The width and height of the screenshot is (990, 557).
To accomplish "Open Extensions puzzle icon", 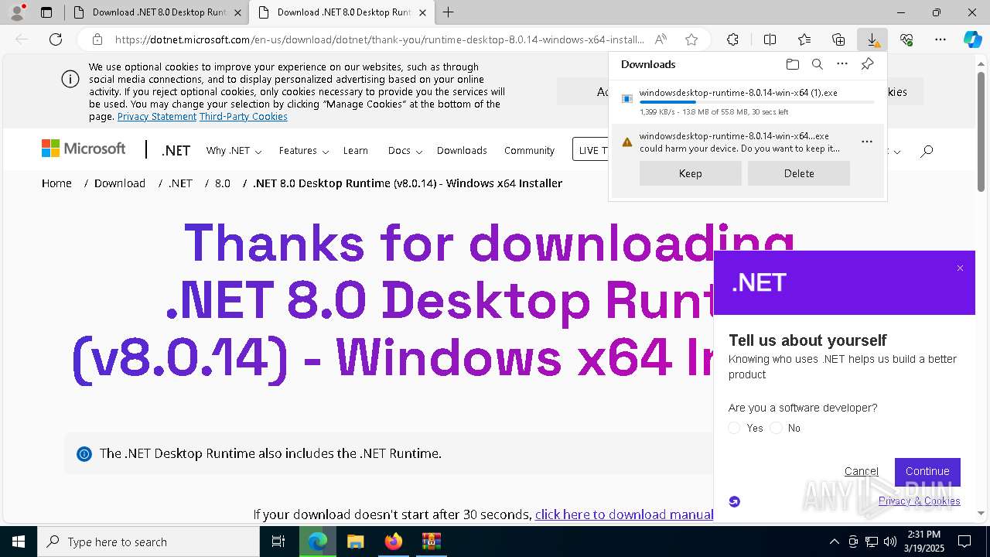I will [x=732, y=39].
